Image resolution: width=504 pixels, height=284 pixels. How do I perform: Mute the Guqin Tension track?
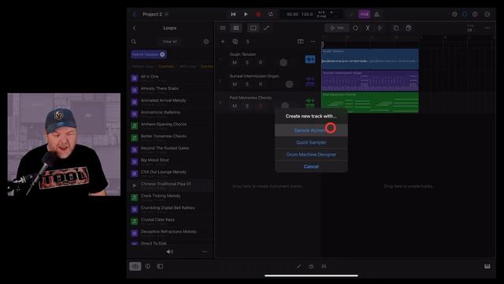pos(235,62)
